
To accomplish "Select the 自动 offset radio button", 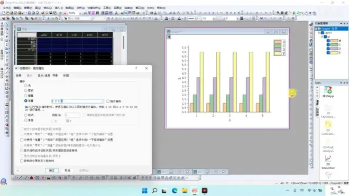I will (x=26, y=115).
